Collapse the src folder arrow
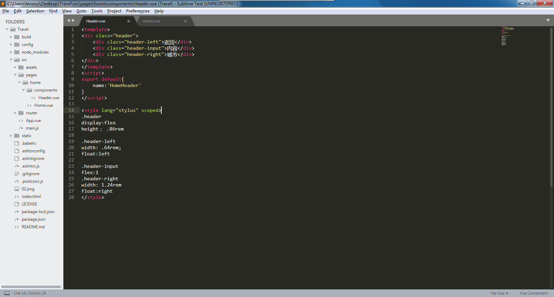The width and height of the screenshot is (554, 297). (x=11, y=60)
